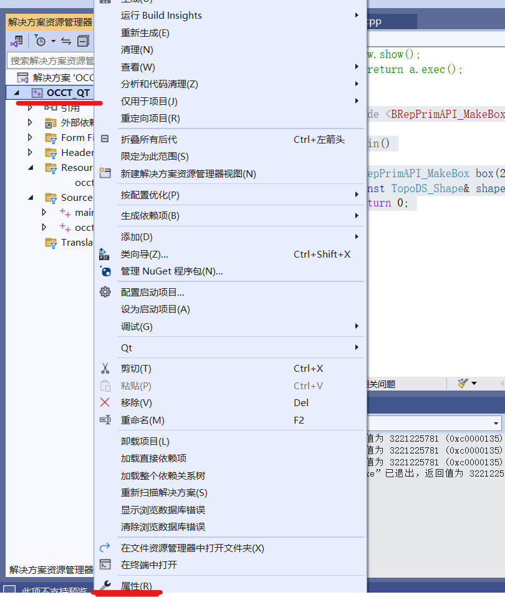The height and width of the screenshot is (597, 505).
Task: Click the solution search input field
Action: pos(50,61)
